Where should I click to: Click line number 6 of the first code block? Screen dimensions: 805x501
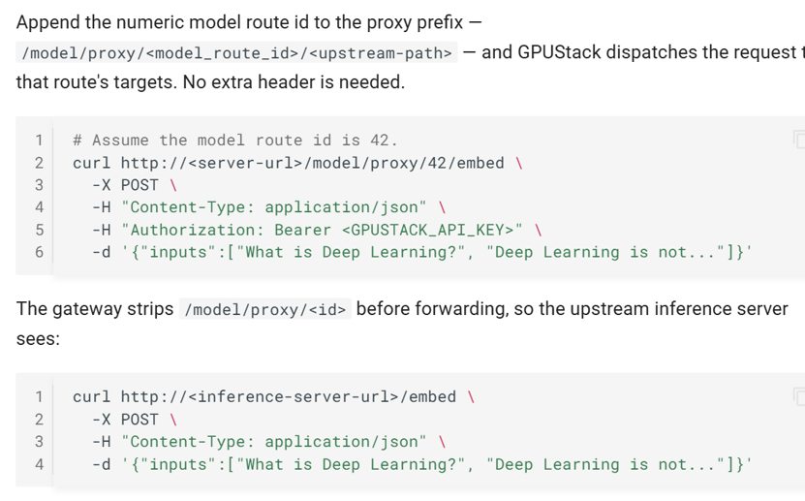[x=39, y=252]
